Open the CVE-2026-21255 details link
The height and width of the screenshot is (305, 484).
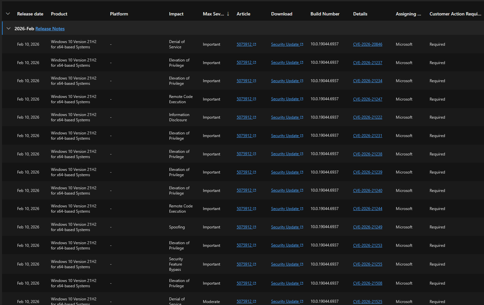368,264
